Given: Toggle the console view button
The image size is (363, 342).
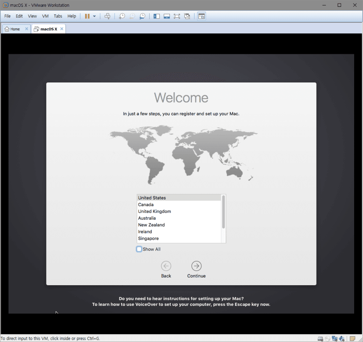Looking at the screenshot, I should coord(202,16).
